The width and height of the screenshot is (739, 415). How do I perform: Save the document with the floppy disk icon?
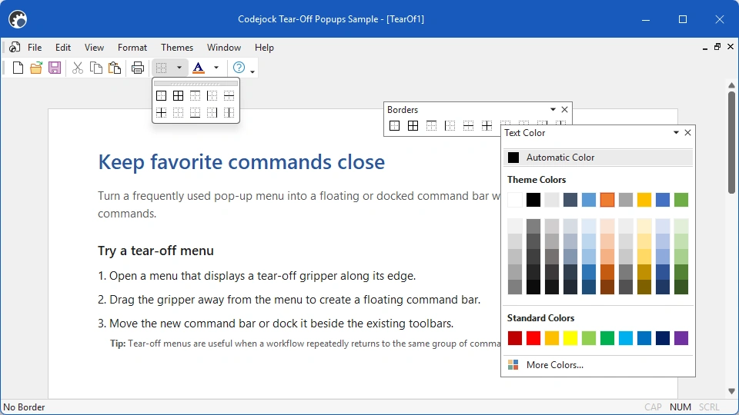point(55,68)
